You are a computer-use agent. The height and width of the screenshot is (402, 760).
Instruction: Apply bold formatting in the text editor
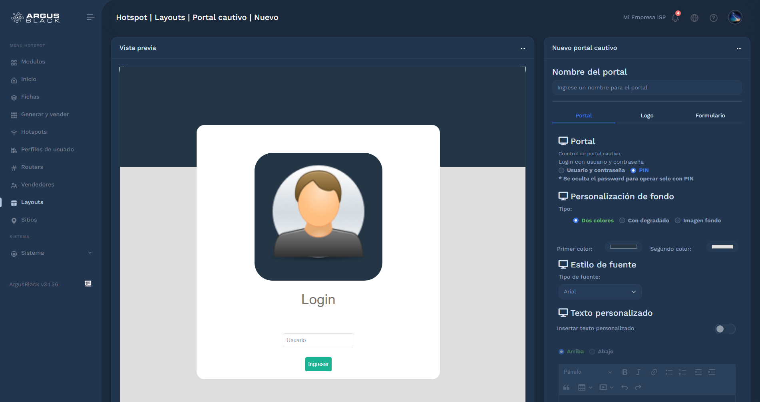pyautogui.click(x=625, y=372)
